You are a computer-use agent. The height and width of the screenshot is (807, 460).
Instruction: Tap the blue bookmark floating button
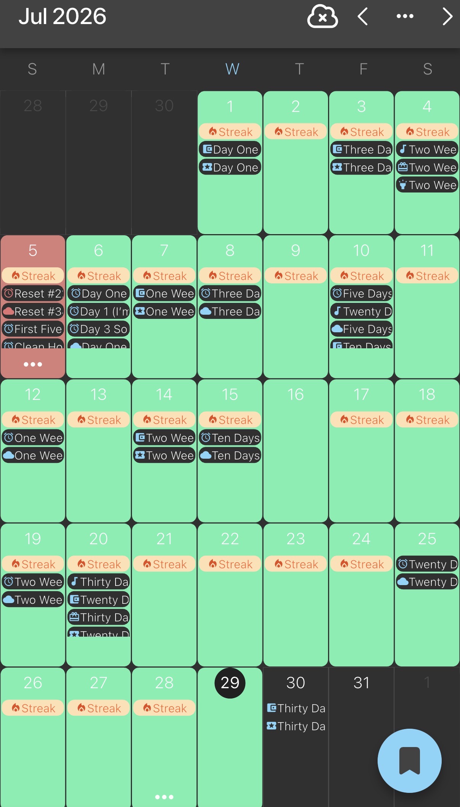[x=410, y=761]
